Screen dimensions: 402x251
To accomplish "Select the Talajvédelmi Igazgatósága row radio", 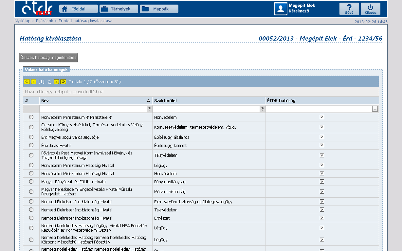I will [31, 155].
